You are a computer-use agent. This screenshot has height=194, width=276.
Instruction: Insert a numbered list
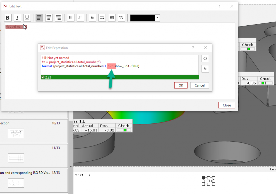point(80,18)
